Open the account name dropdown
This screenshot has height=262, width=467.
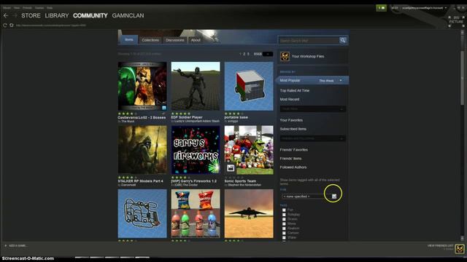[424, 8]
